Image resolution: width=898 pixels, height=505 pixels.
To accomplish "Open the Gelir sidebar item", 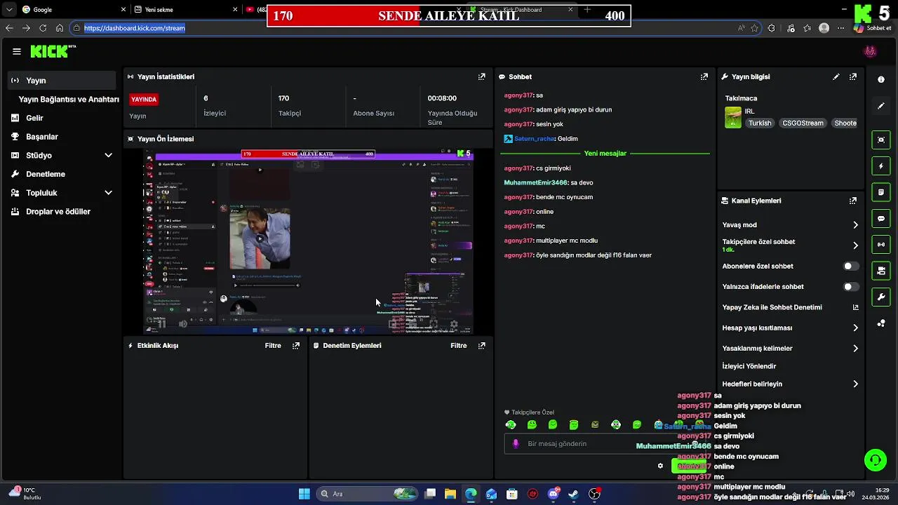I will (x=62, y=118).
